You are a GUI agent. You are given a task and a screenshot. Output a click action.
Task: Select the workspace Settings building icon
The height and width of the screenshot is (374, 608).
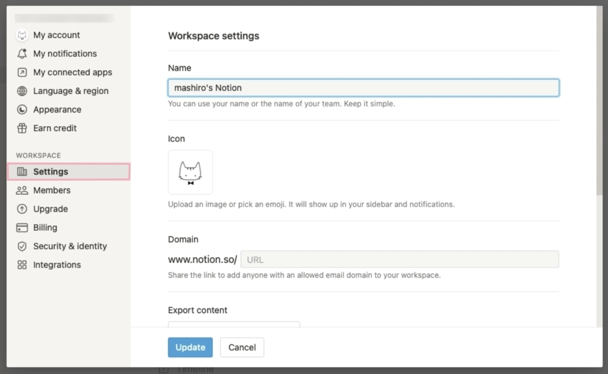point(22,171)
